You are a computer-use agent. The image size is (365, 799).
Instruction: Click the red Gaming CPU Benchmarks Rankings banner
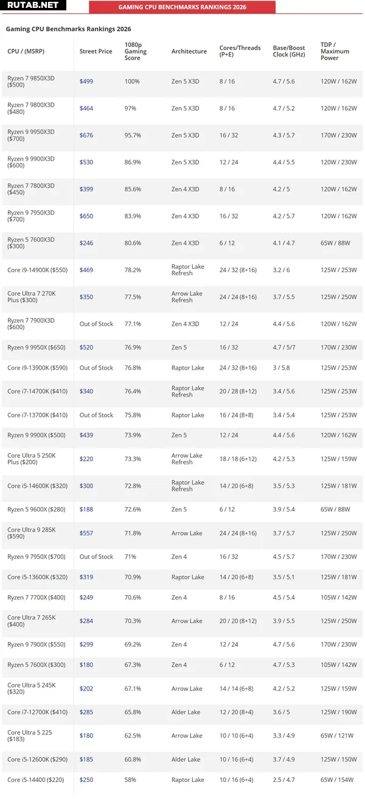(182, 7)
